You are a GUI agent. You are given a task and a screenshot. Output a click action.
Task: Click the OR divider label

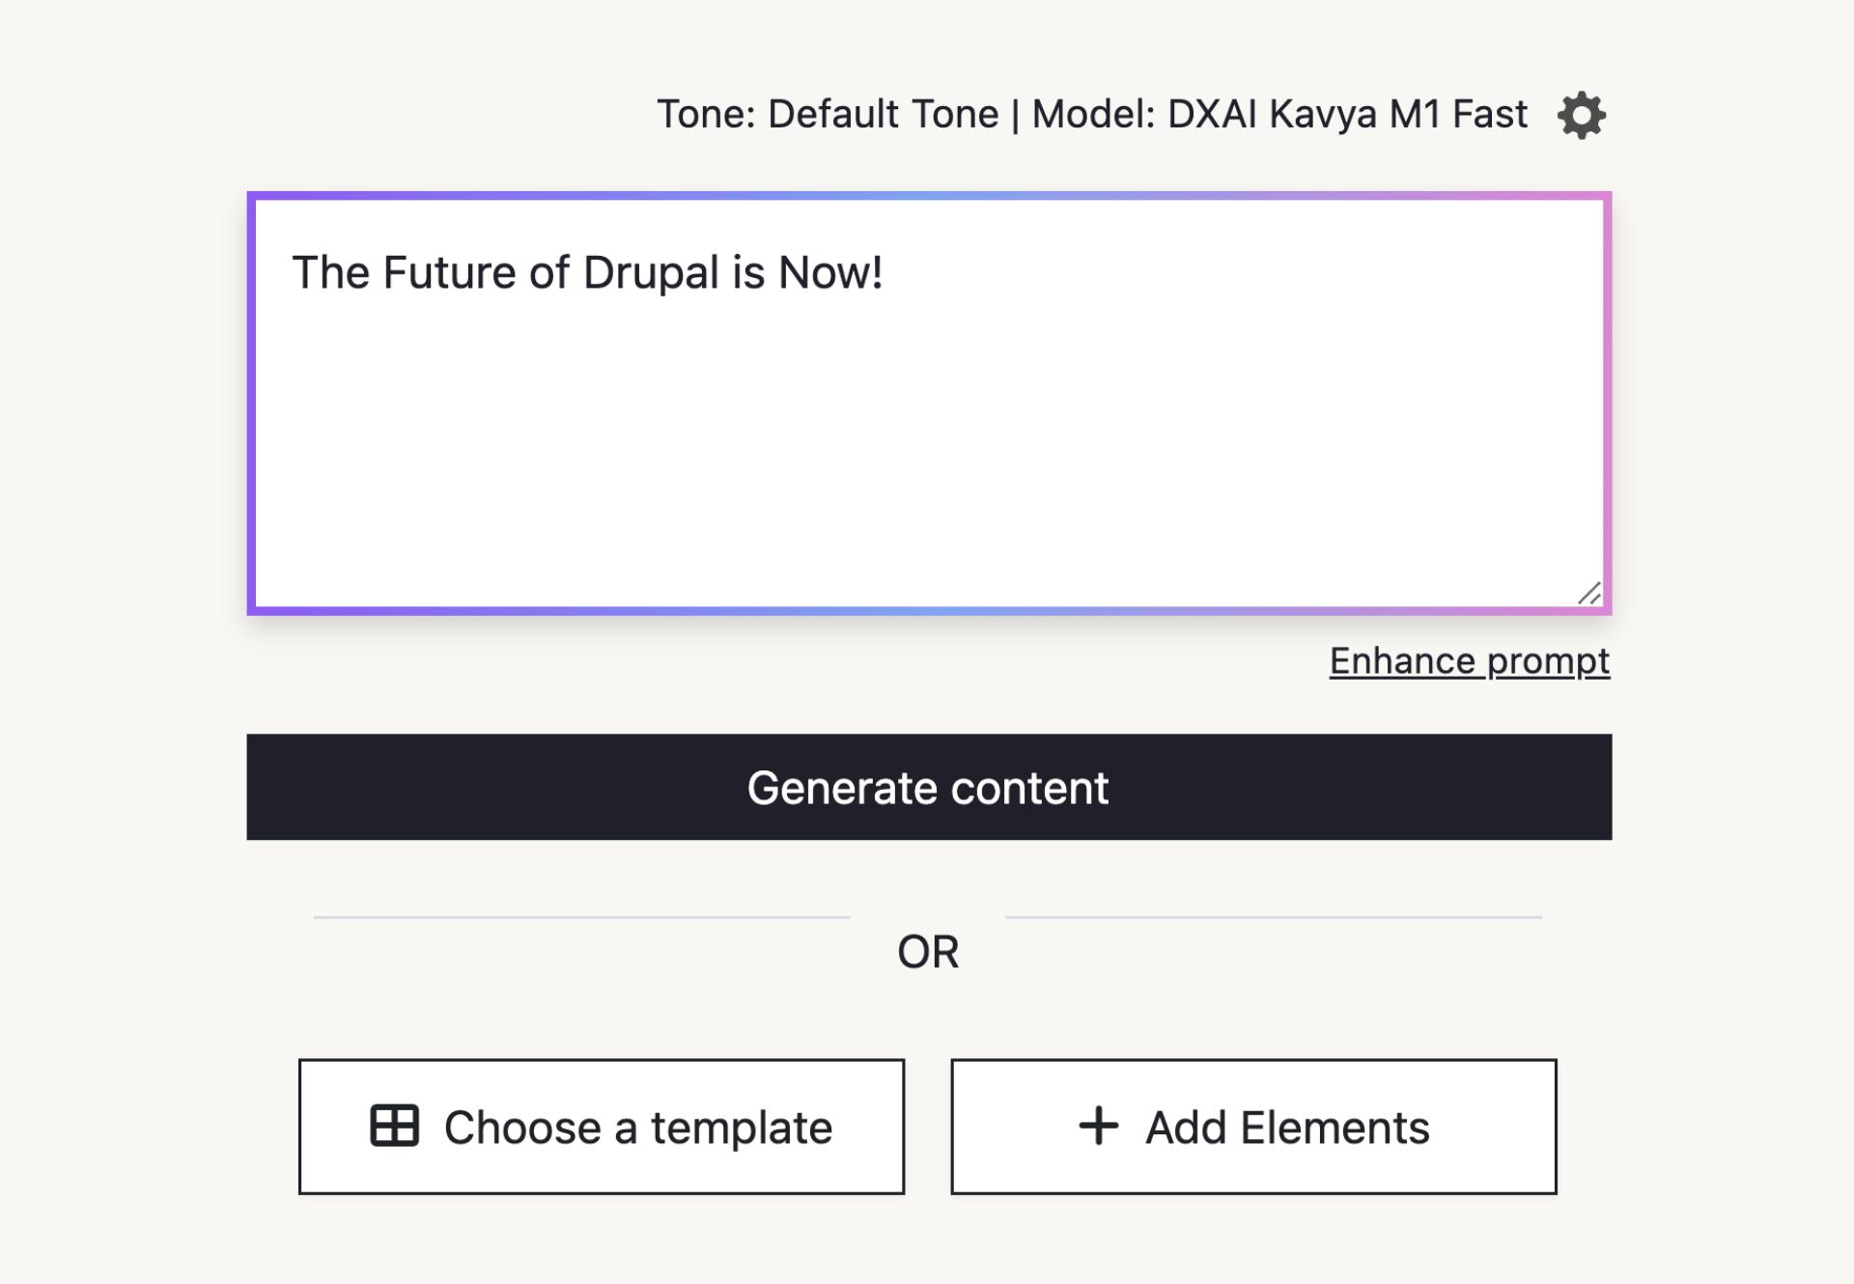click(x=927, y=952)
